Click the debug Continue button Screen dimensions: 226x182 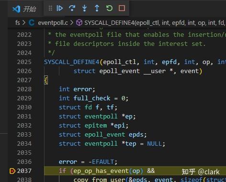[60, 8]
